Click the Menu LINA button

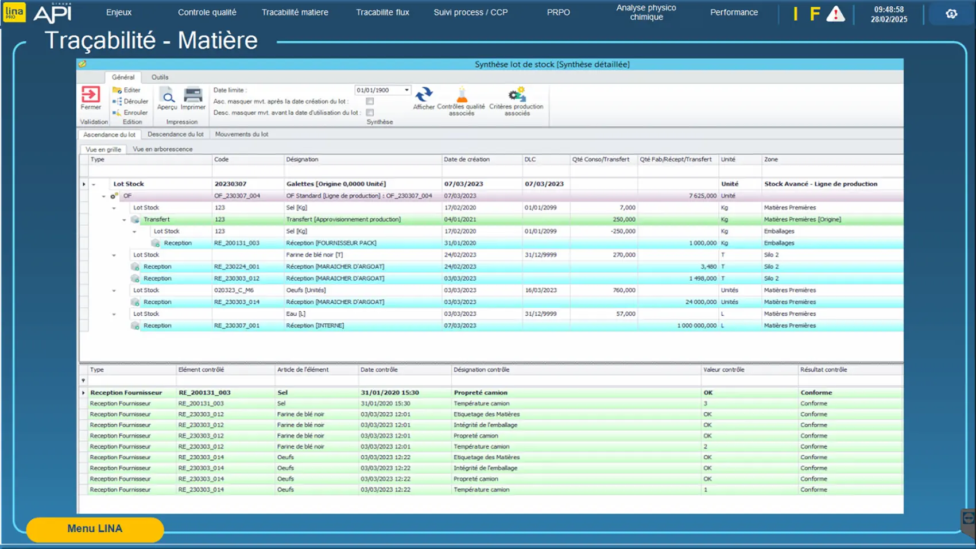tap(95, 529)
